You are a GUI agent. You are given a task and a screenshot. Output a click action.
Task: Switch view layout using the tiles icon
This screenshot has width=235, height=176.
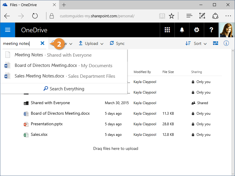(x=216, y=43)
